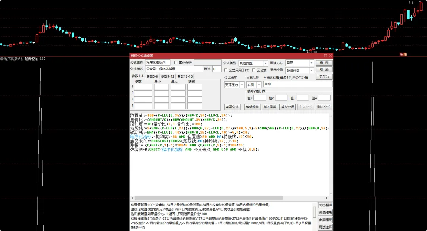Click the 金叉未久 formula line
Viewport: 427px width, 231px height.
coord(184,141)
